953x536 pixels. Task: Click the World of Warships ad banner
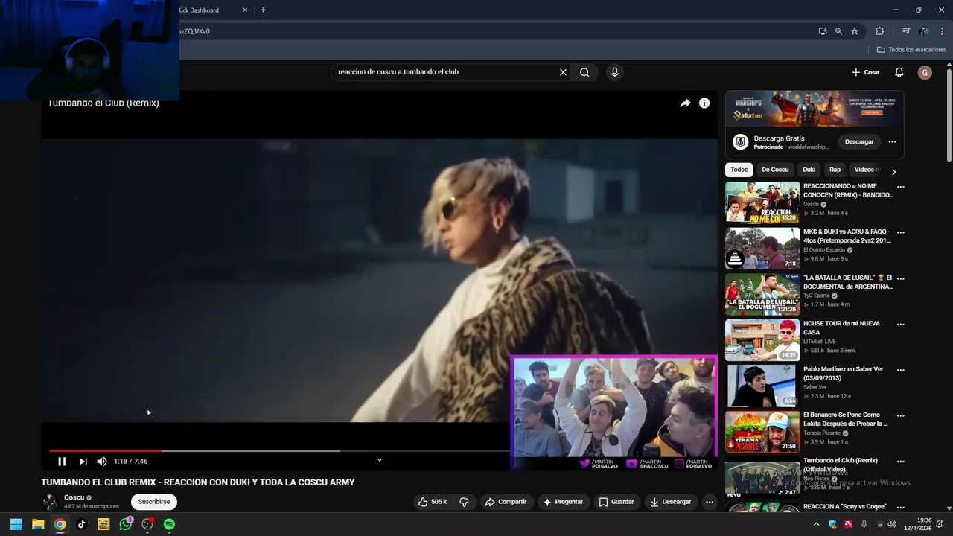pyautogui.click(x=815, y=109)
